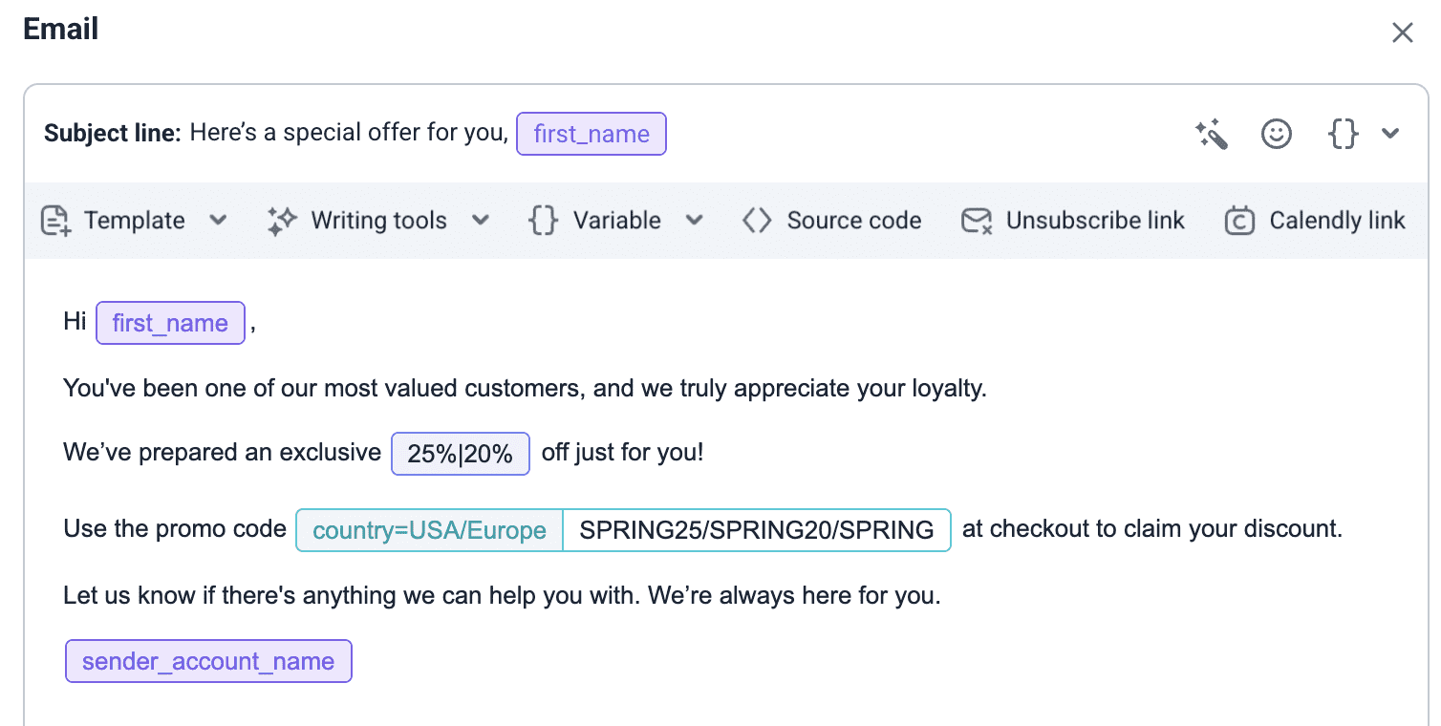Screen dimensions: 1441x726
Task: Click the Unsubscribe link envelope icon
Action: click(x=977, y=221)
